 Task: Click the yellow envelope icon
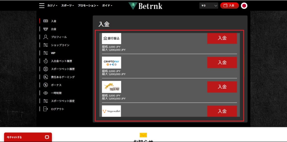[143, 135]
